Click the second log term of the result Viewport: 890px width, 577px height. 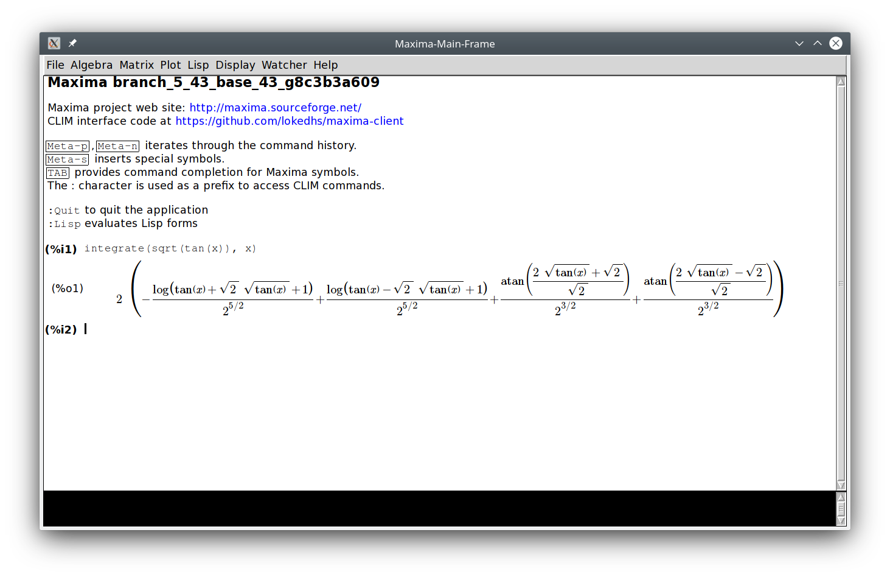pyautogui.click(x=407, y=299)
